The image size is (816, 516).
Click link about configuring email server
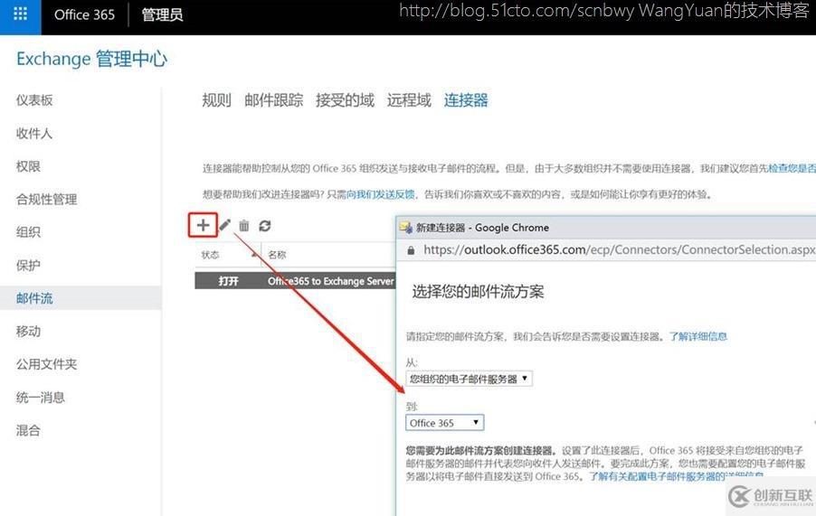pyautogui.click(x=677, y=476)
